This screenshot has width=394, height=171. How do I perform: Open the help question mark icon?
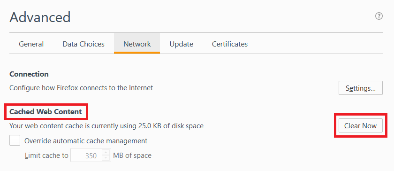click(x=379, y=16)
